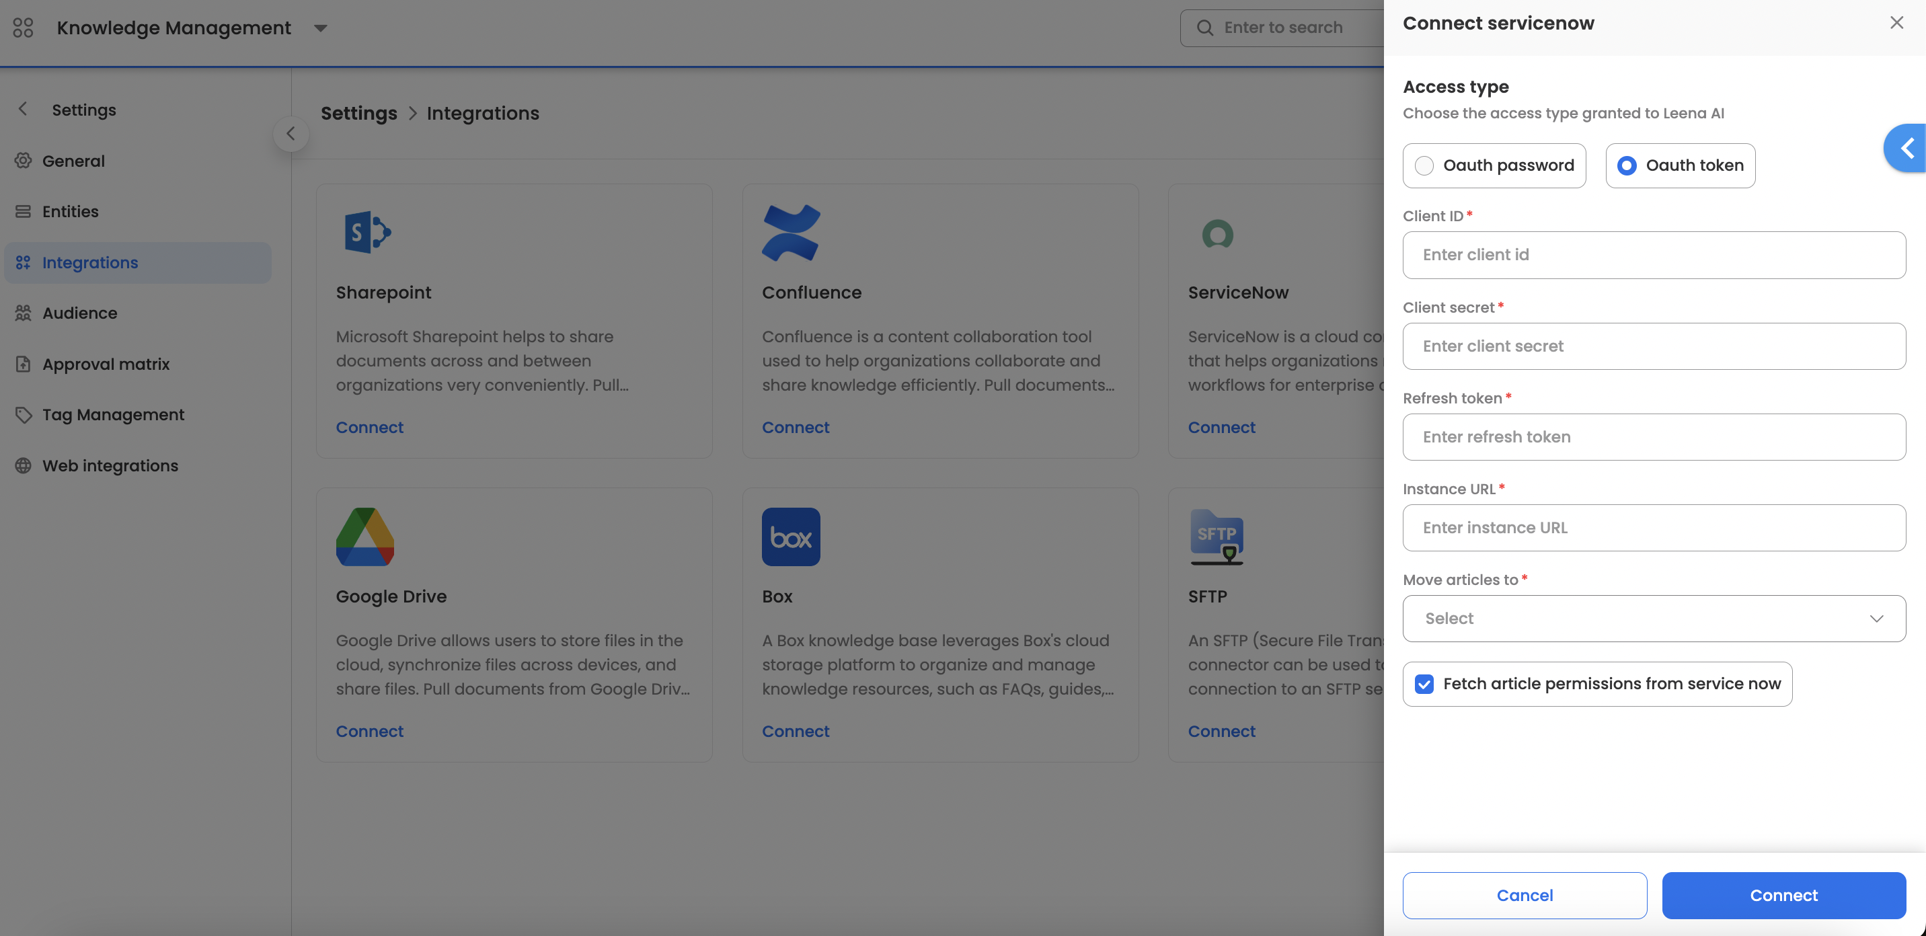The height and width of the screenshot is (936, 1926).
Task: Collapse the settings sidebar with the chevron
Action: click(291, 134)
